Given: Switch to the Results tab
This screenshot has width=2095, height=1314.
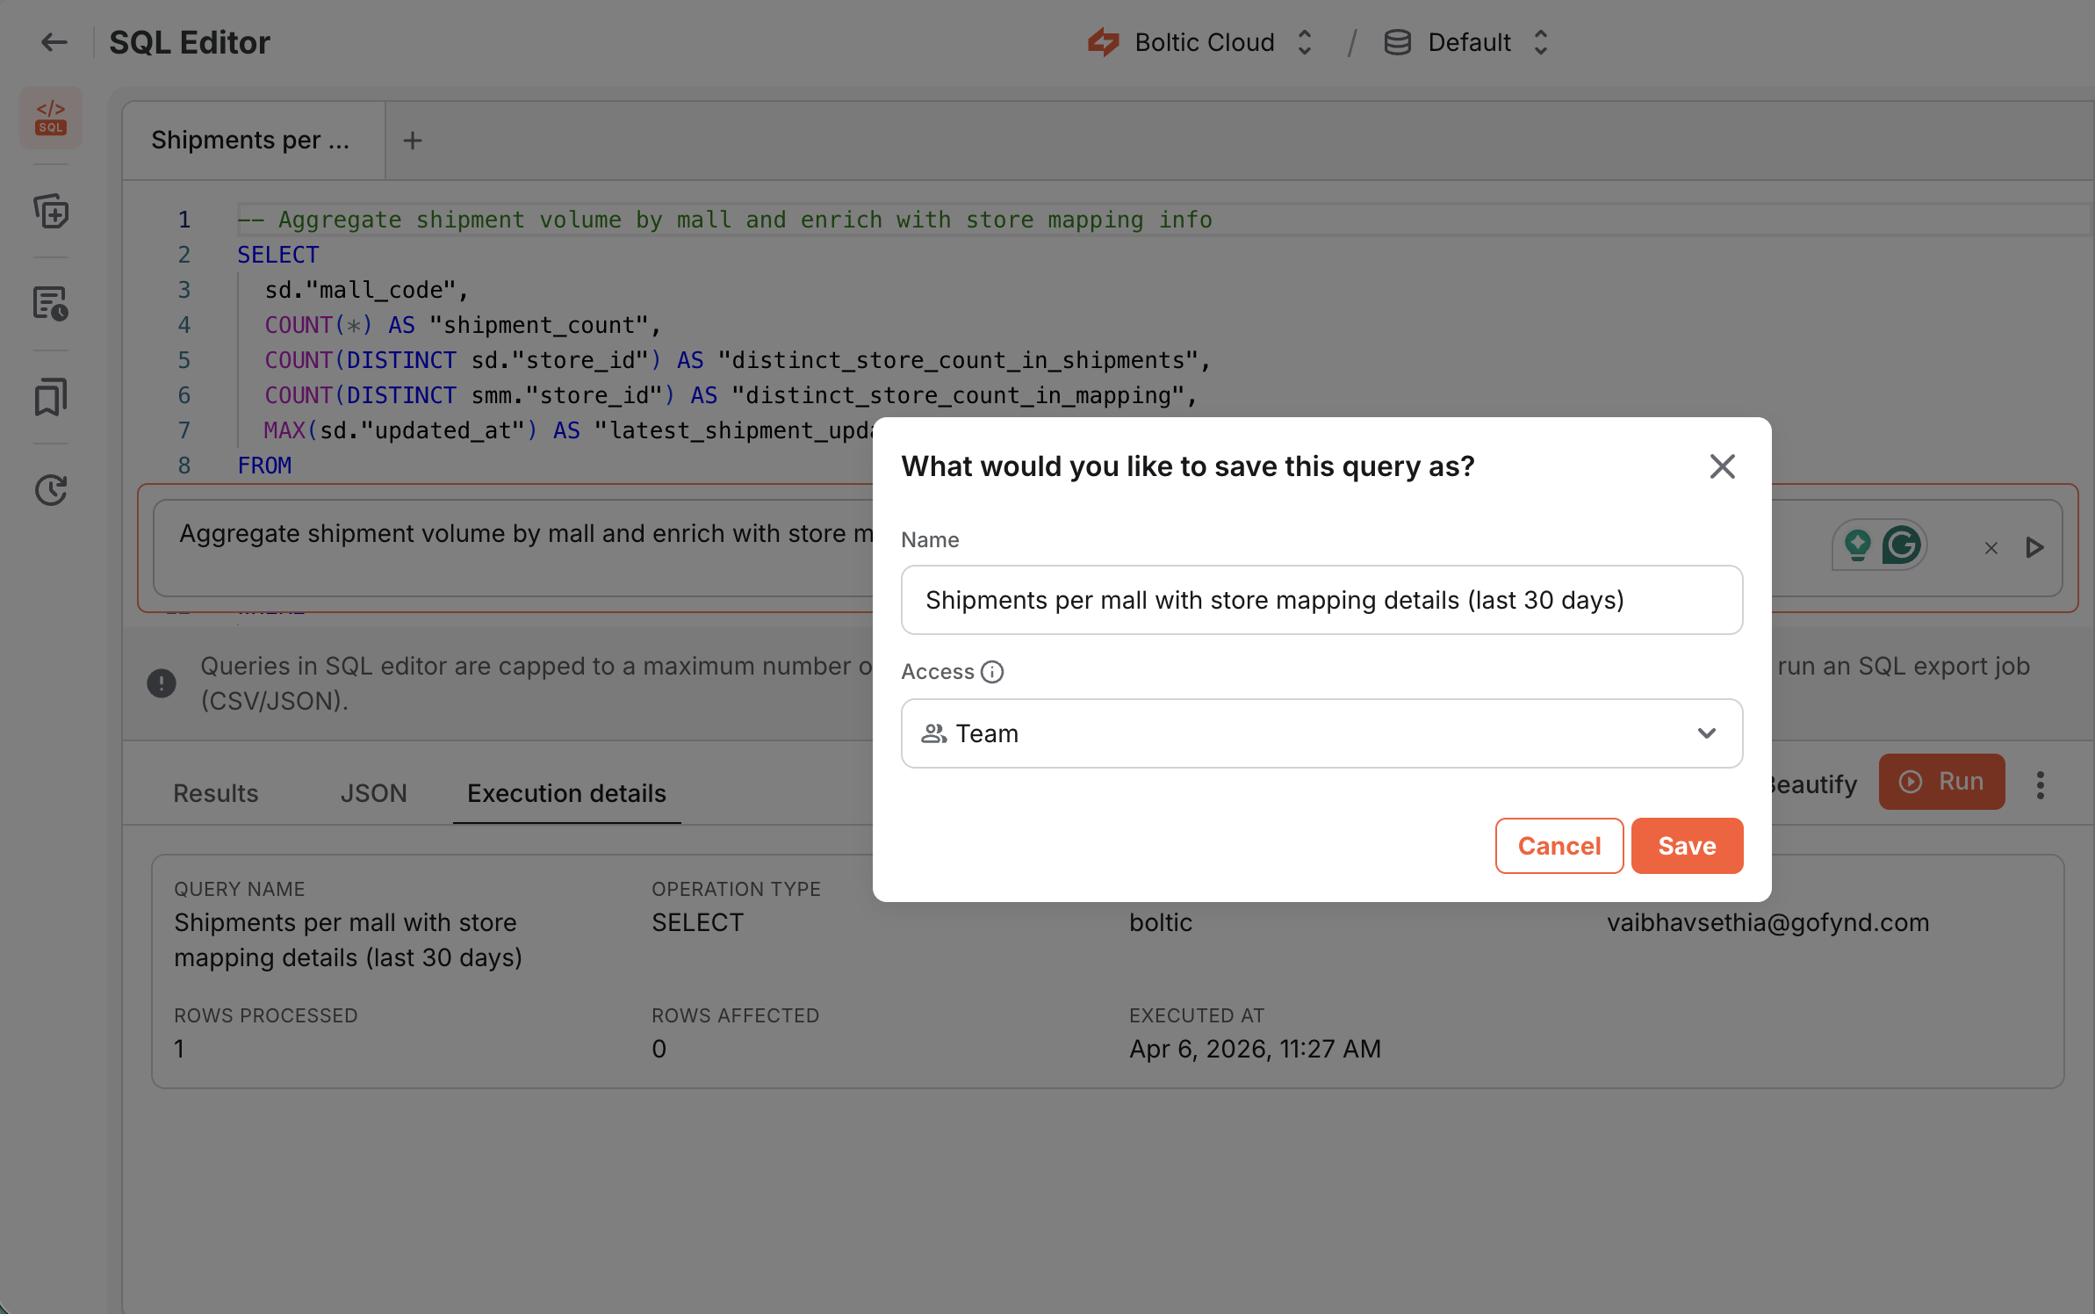Looking at the screenshot, I should tap(215, 793).
